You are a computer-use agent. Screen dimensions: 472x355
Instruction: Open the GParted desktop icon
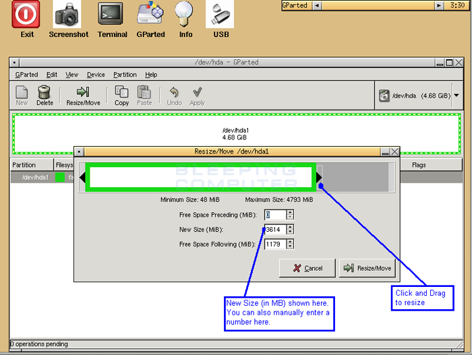[x=150, y=13]
